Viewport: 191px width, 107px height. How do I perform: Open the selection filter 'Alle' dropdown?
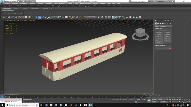click(21, 17)
